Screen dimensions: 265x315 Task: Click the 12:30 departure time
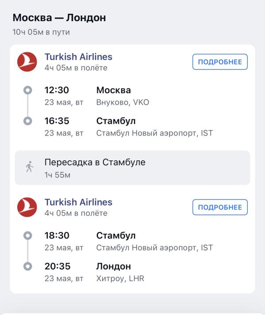(x=57, y=90)
